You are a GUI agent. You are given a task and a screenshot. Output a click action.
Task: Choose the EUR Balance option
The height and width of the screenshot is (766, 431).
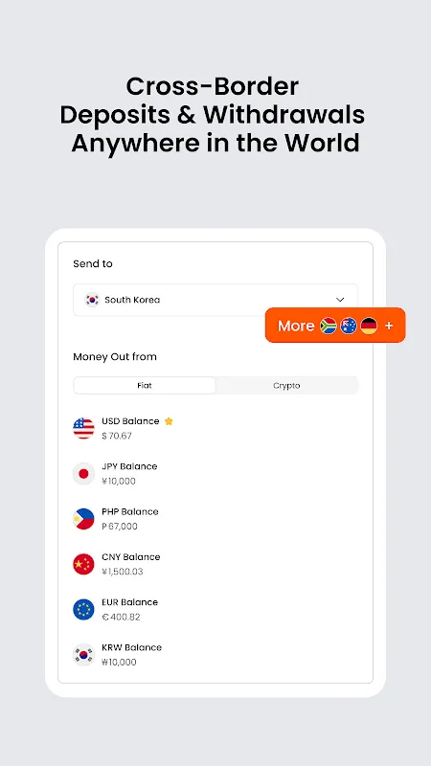point(215,610)
